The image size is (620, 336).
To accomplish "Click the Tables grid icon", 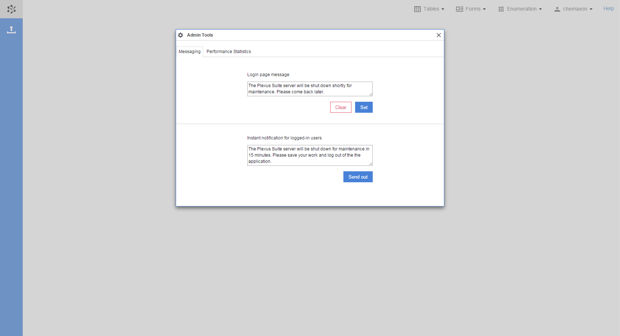I will click(x=418, y=9).
